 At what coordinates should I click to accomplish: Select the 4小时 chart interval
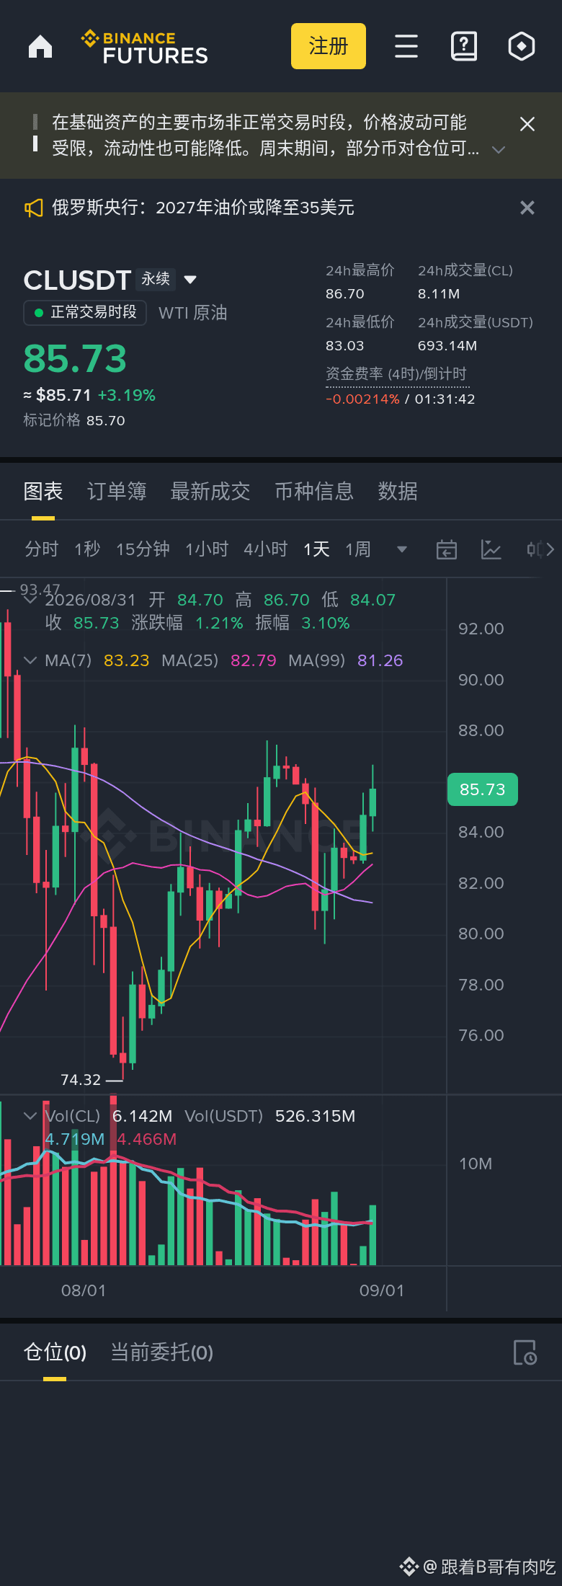266,549
